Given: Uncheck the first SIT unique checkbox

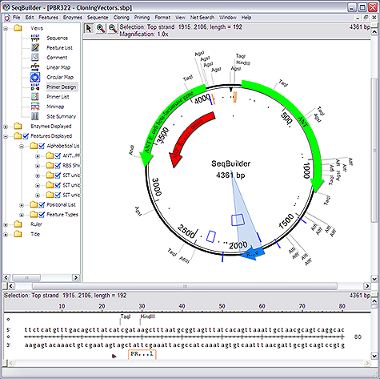Looking at the screenshot, I should coord(58,175).
